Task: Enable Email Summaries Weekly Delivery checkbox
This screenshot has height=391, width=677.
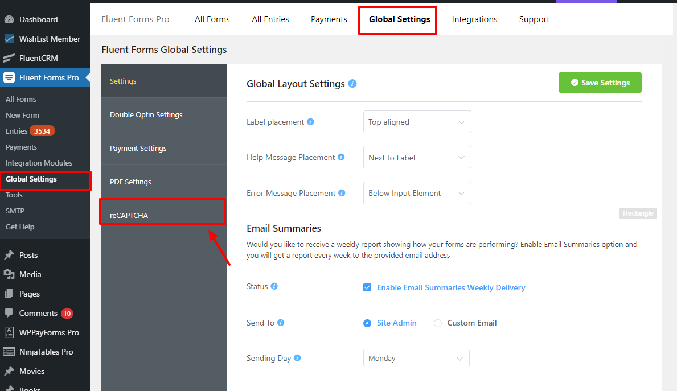Action: (x=367, y=287)
